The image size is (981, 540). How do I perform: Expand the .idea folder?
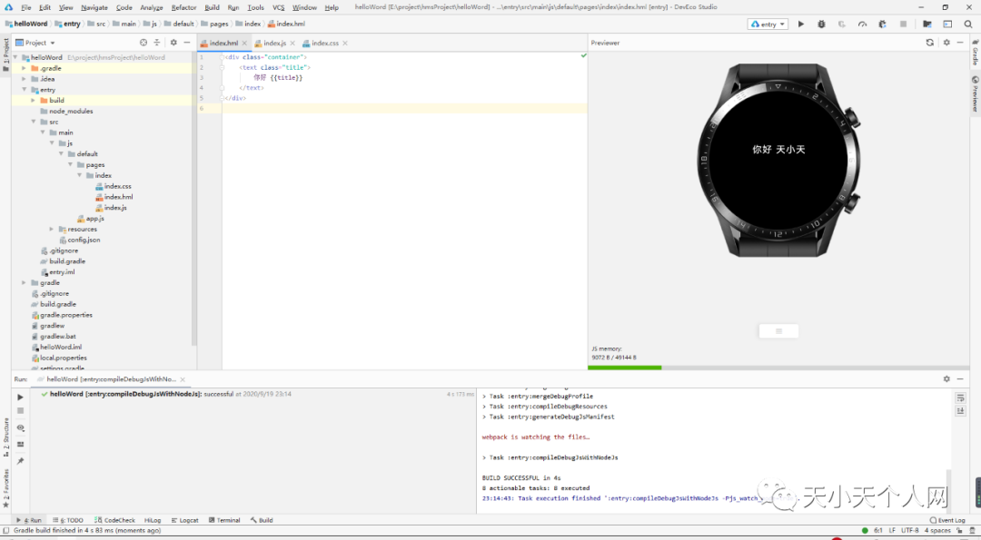coord(24,79)
